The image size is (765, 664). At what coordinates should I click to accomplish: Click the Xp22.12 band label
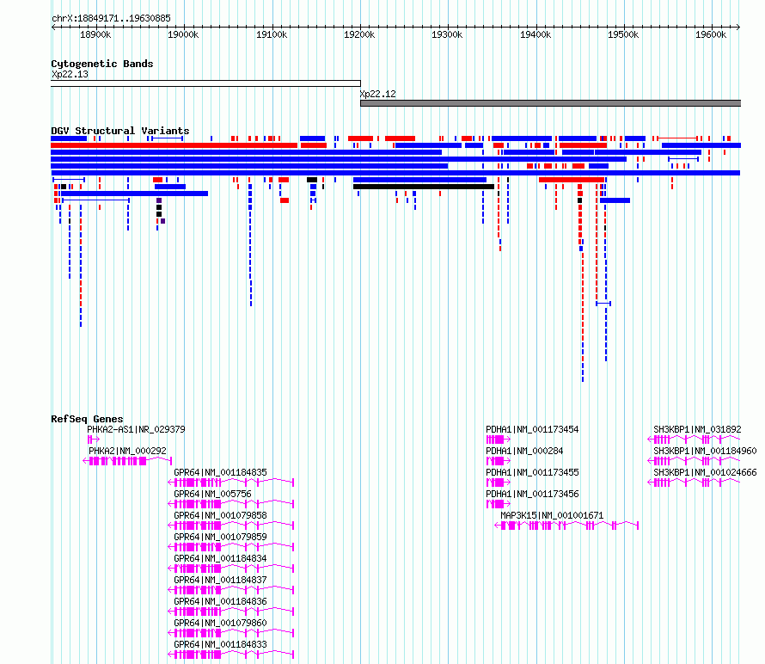pos(378,94)
